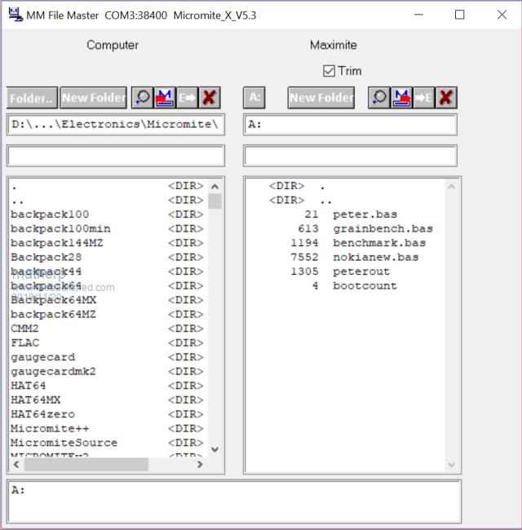Select the MicromiteSource directory
Screen dimensions: 522x530
coord(64,443)
